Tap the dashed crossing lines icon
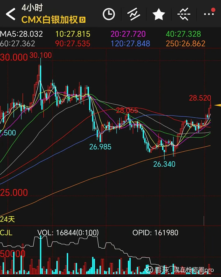 tap(184, 14)
